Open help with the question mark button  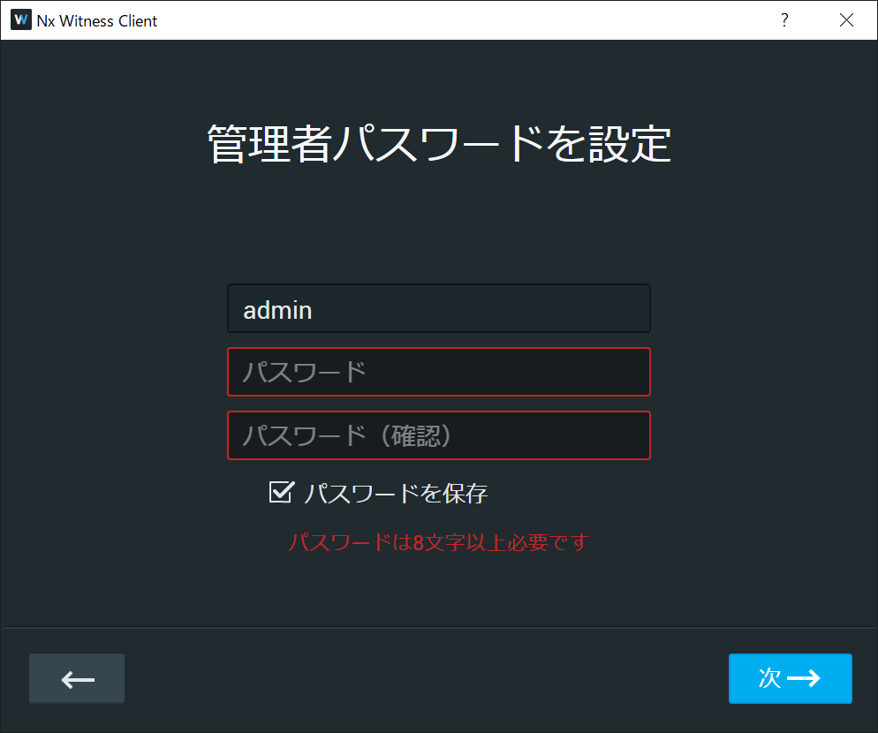(x=784, y=20)
